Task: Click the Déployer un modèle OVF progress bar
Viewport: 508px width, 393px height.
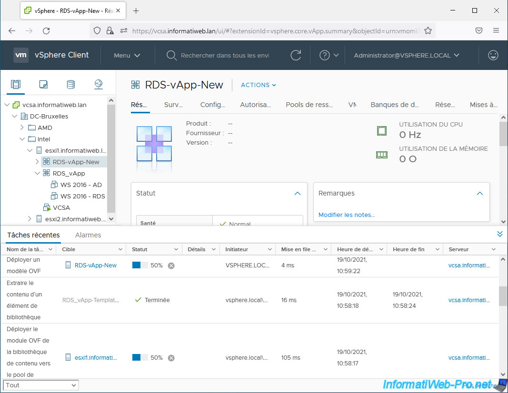Action: [x=140, y=265]
